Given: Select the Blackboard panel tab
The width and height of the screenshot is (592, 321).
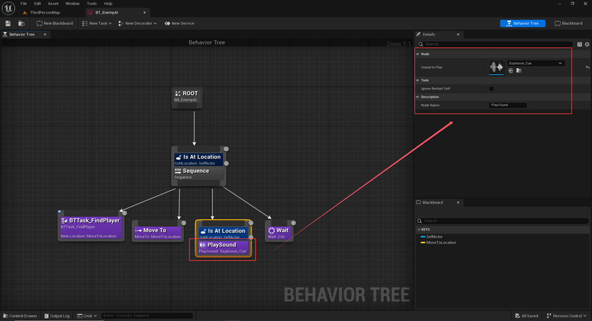Looking at the screenshot, I should click(x=432, y=202).
